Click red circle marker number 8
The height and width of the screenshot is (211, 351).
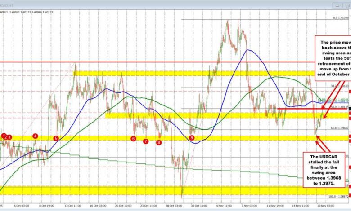tap(159, 142)
